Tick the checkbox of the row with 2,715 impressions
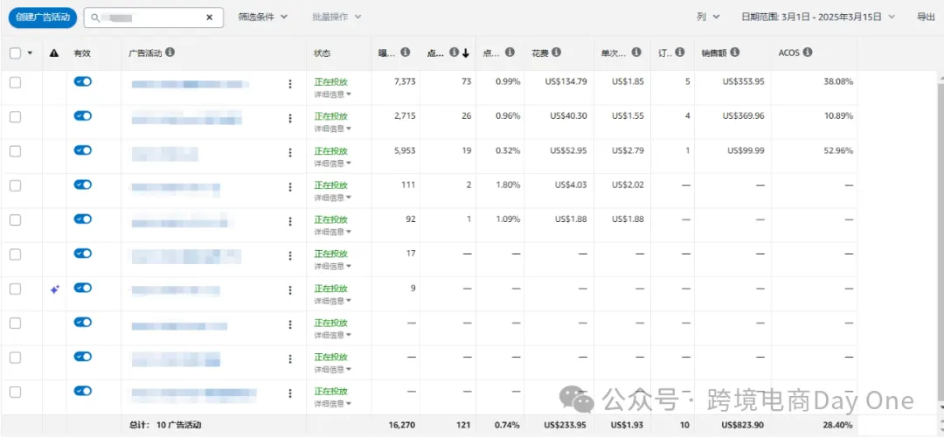This screenshot has width=944, height=438. coord(15,117)
